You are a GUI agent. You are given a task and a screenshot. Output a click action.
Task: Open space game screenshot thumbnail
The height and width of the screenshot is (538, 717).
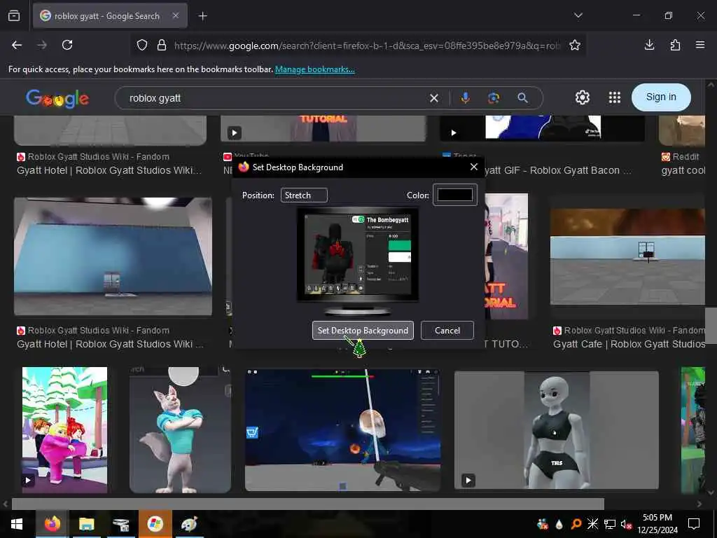point(343,430)
